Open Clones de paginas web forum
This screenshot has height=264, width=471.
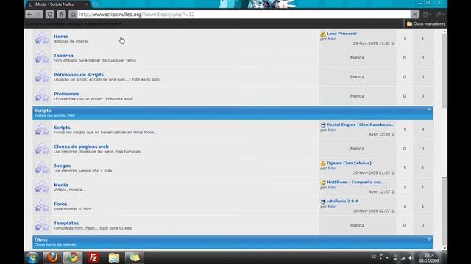point(81,147)
